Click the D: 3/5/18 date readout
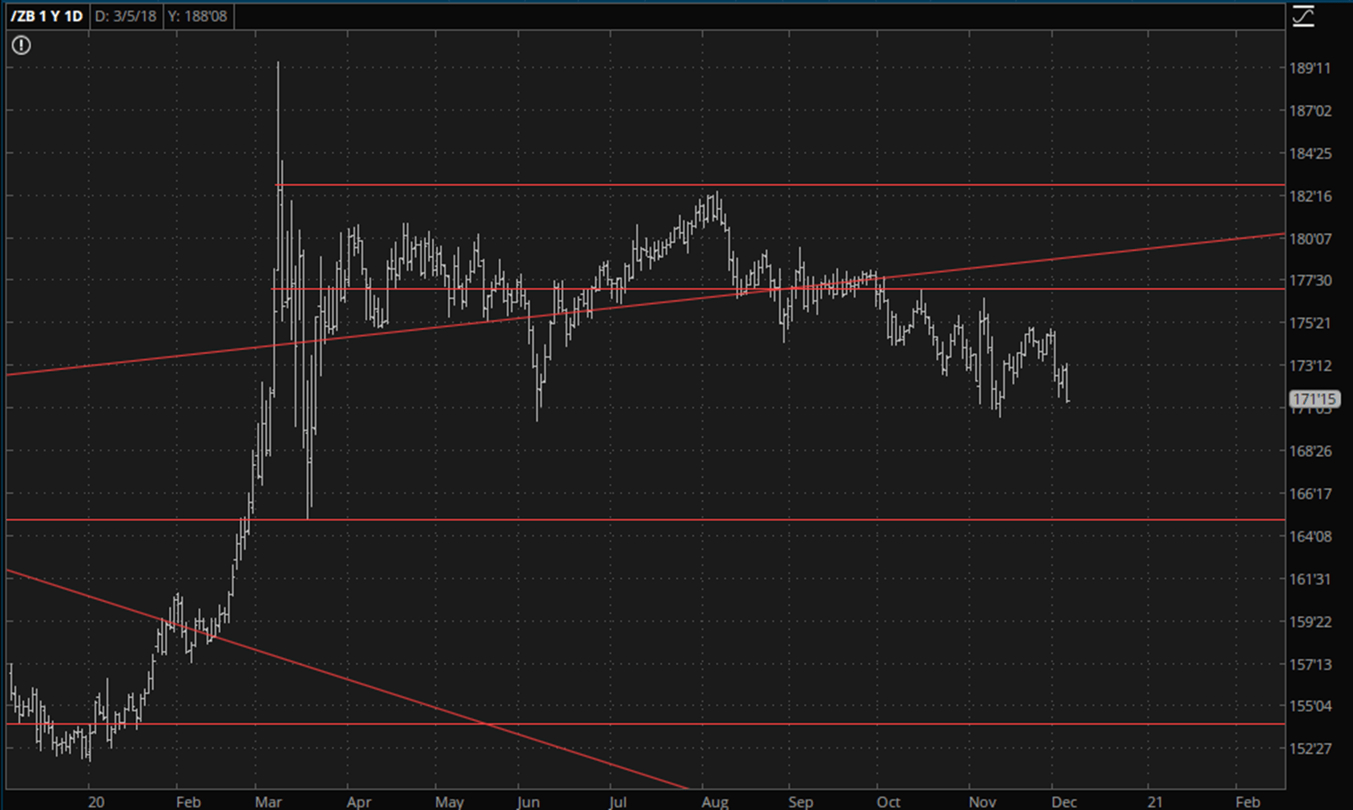 (125, 16)
